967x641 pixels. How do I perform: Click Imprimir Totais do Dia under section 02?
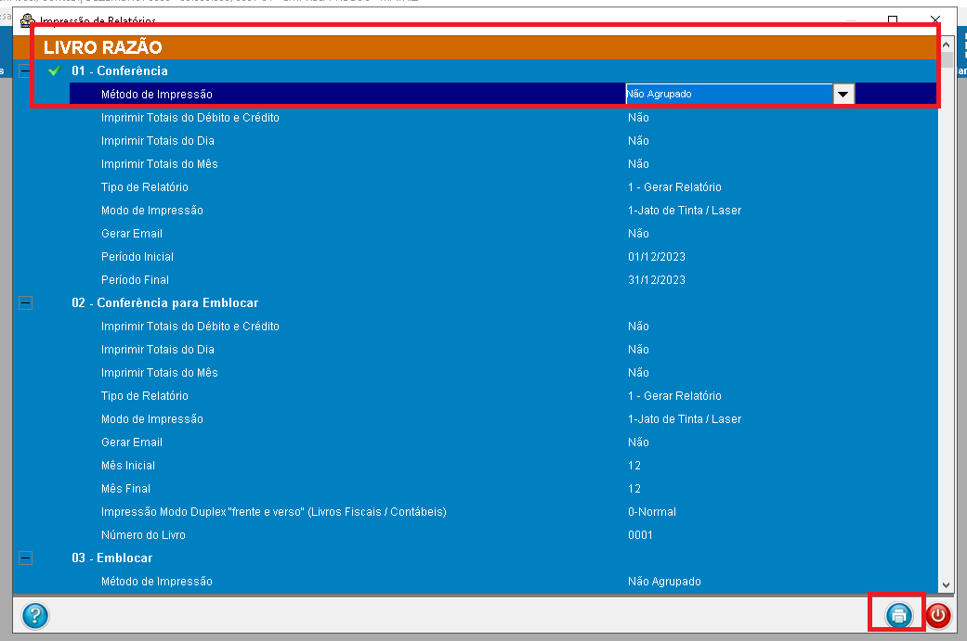pyautogui.click(x=157, y=350)
